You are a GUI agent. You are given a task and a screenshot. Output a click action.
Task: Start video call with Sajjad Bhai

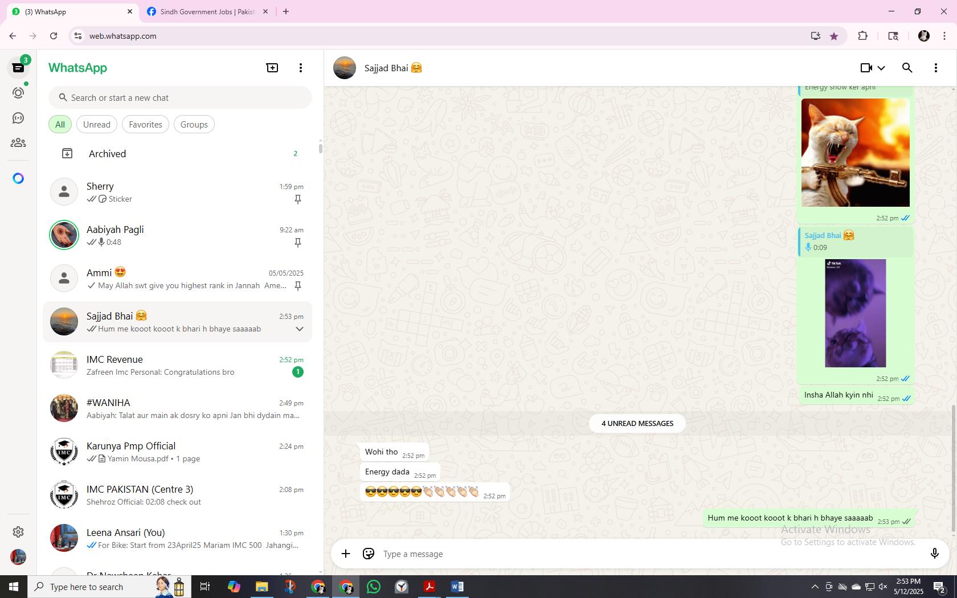tap(866, 68)
